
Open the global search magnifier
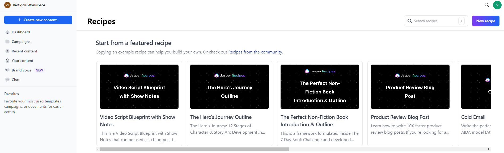486,5
